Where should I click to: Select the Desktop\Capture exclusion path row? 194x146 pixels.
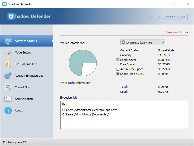(89, 110)
